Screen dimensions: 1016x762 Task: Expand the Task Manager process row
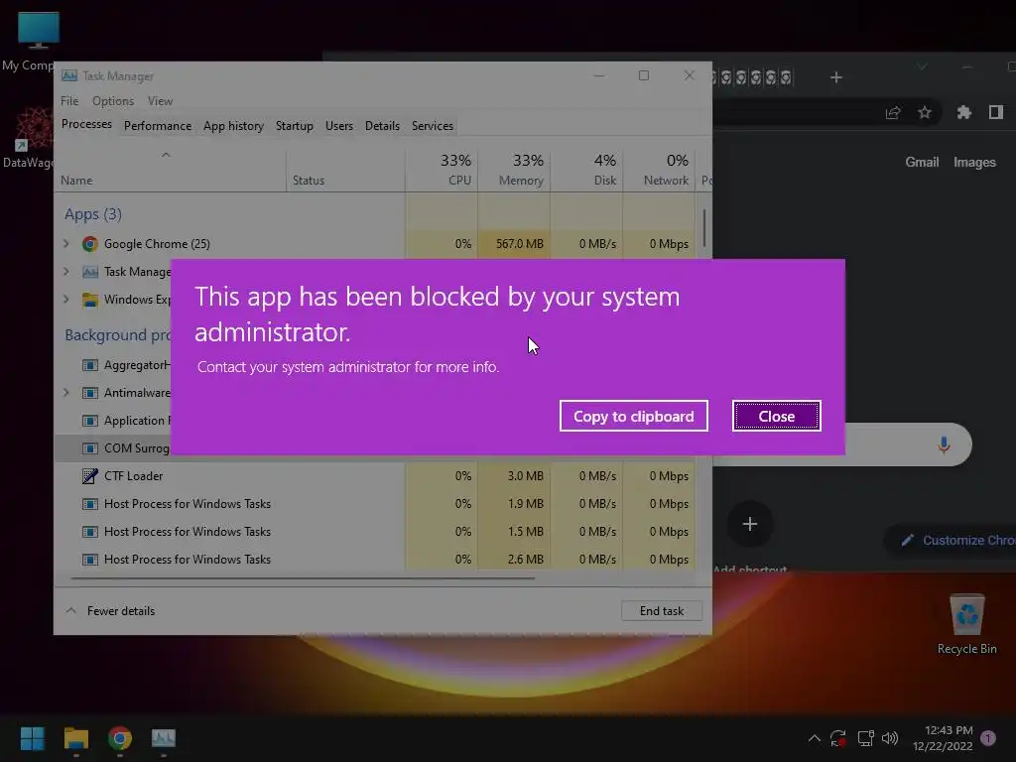(66, 272)
